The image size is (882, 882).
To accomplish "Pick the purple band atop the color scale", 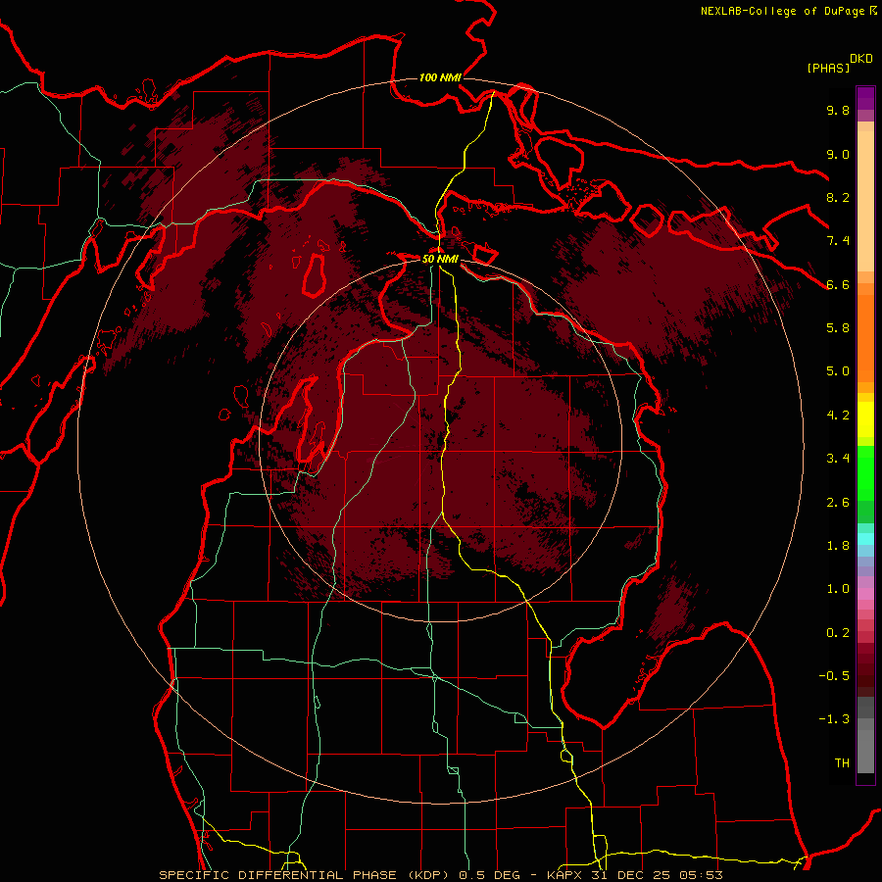I will [x=865, y=98].
